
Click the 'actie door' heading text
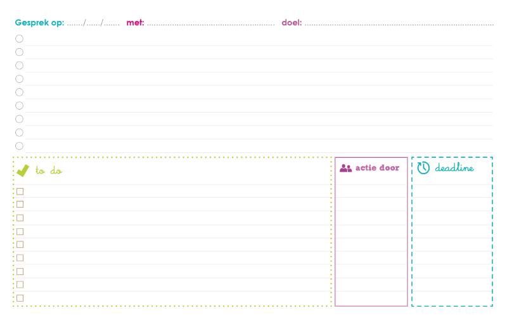point(377,168)
